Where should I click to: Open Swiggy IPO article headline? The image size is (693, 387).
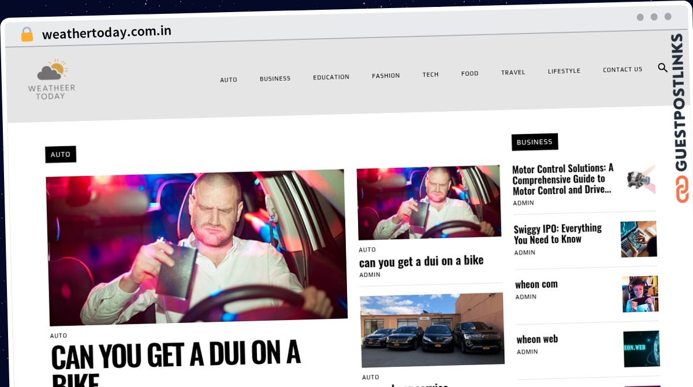coord(558,234)
